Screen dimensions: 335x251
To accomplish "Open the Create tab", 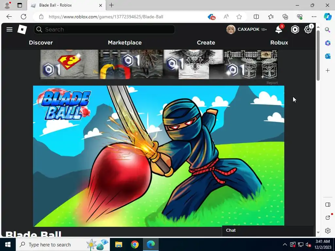I will click(206, 42).
